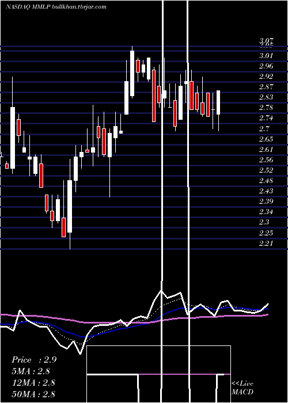Click the '5MA : 2.8' readout
Image resolution: width=288 pixels, height=403 pixels.
point(31,371)
